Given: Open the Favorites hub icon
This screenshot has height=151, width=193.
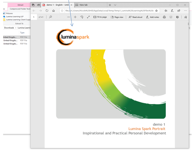Looking at the screenshot, I should point(166,10).
